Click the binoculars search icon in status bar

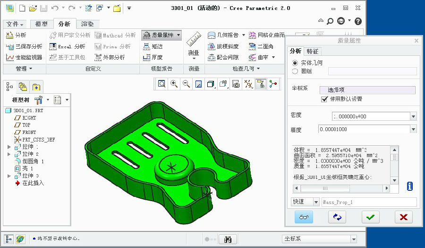pyautogui.click(x=228, y=239)
